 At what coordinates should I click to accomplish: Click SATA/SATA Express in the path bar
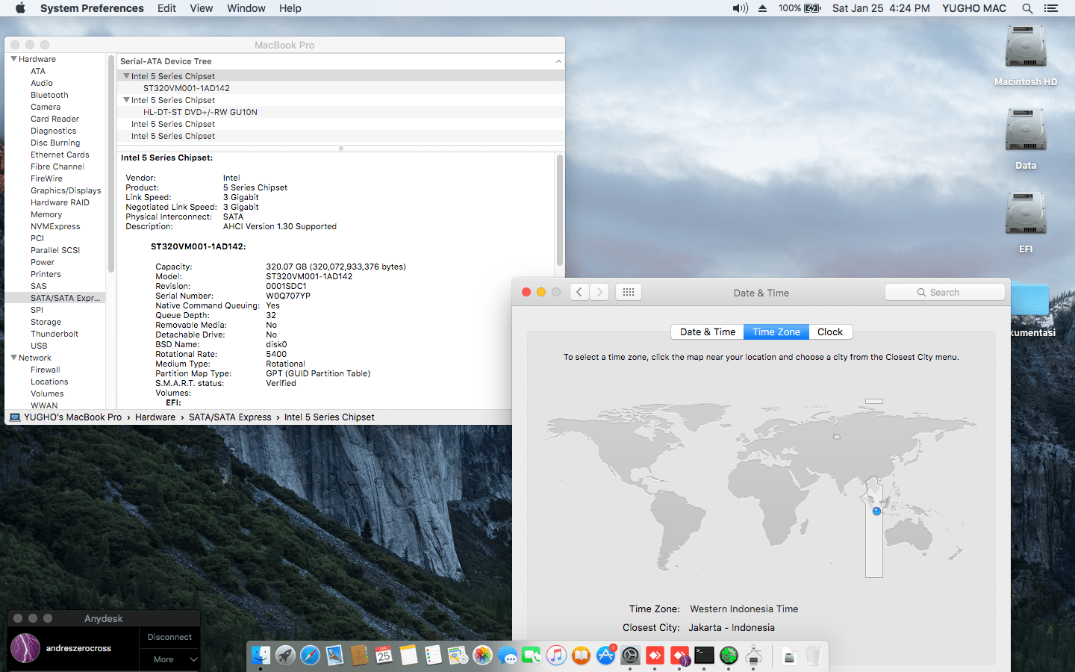tap(230, 417)
